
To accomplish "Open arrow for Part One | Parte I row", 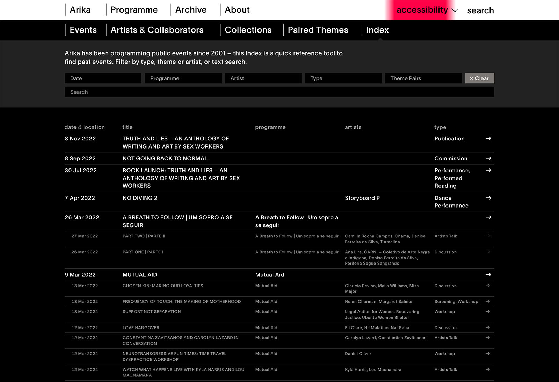I will pyautogui.click(x=488, y=252).
